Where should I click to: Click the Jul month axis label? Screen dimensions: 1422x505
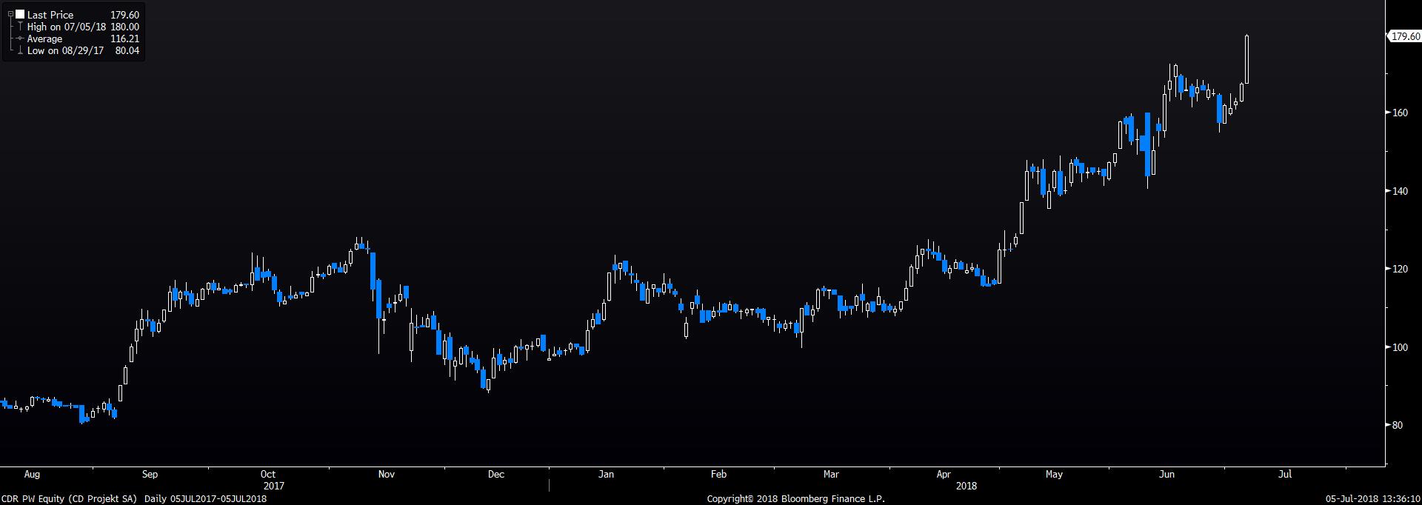[x=1285, y=474]
